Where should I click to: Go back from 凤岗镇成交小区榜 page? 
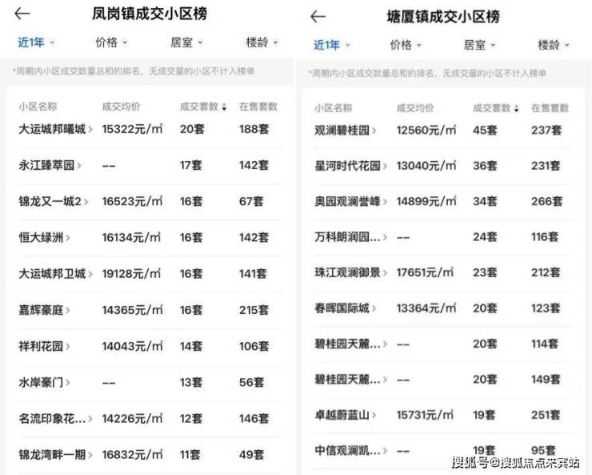click(x=22, y=14)
